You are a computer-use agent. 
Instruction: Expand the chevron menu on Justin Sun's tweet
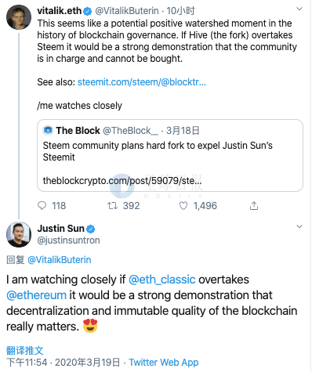299,226
